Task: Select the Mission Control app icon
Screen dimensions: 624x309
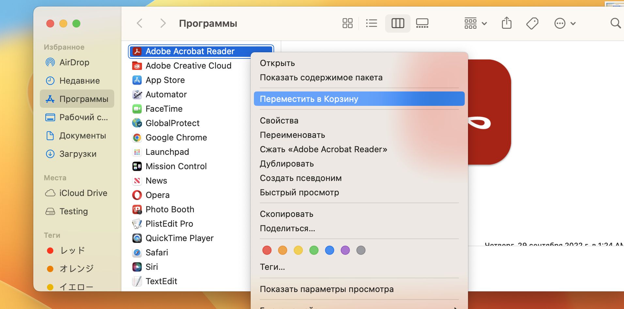Action: tap(137, 166)
